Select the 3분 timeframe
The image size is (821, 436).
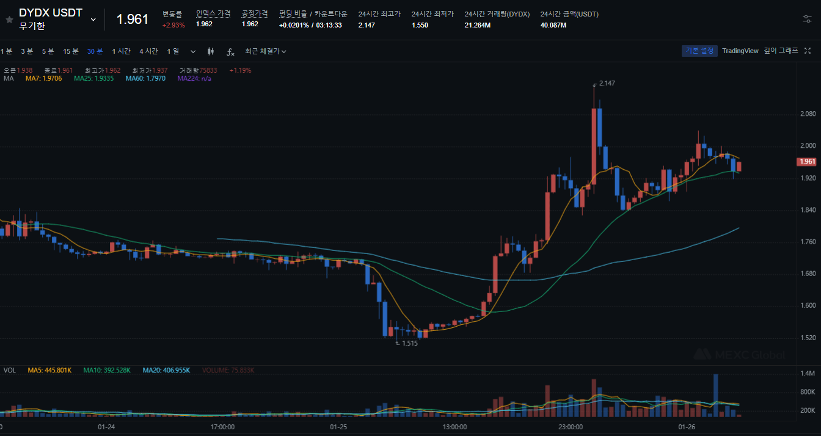tap(27, 51)
